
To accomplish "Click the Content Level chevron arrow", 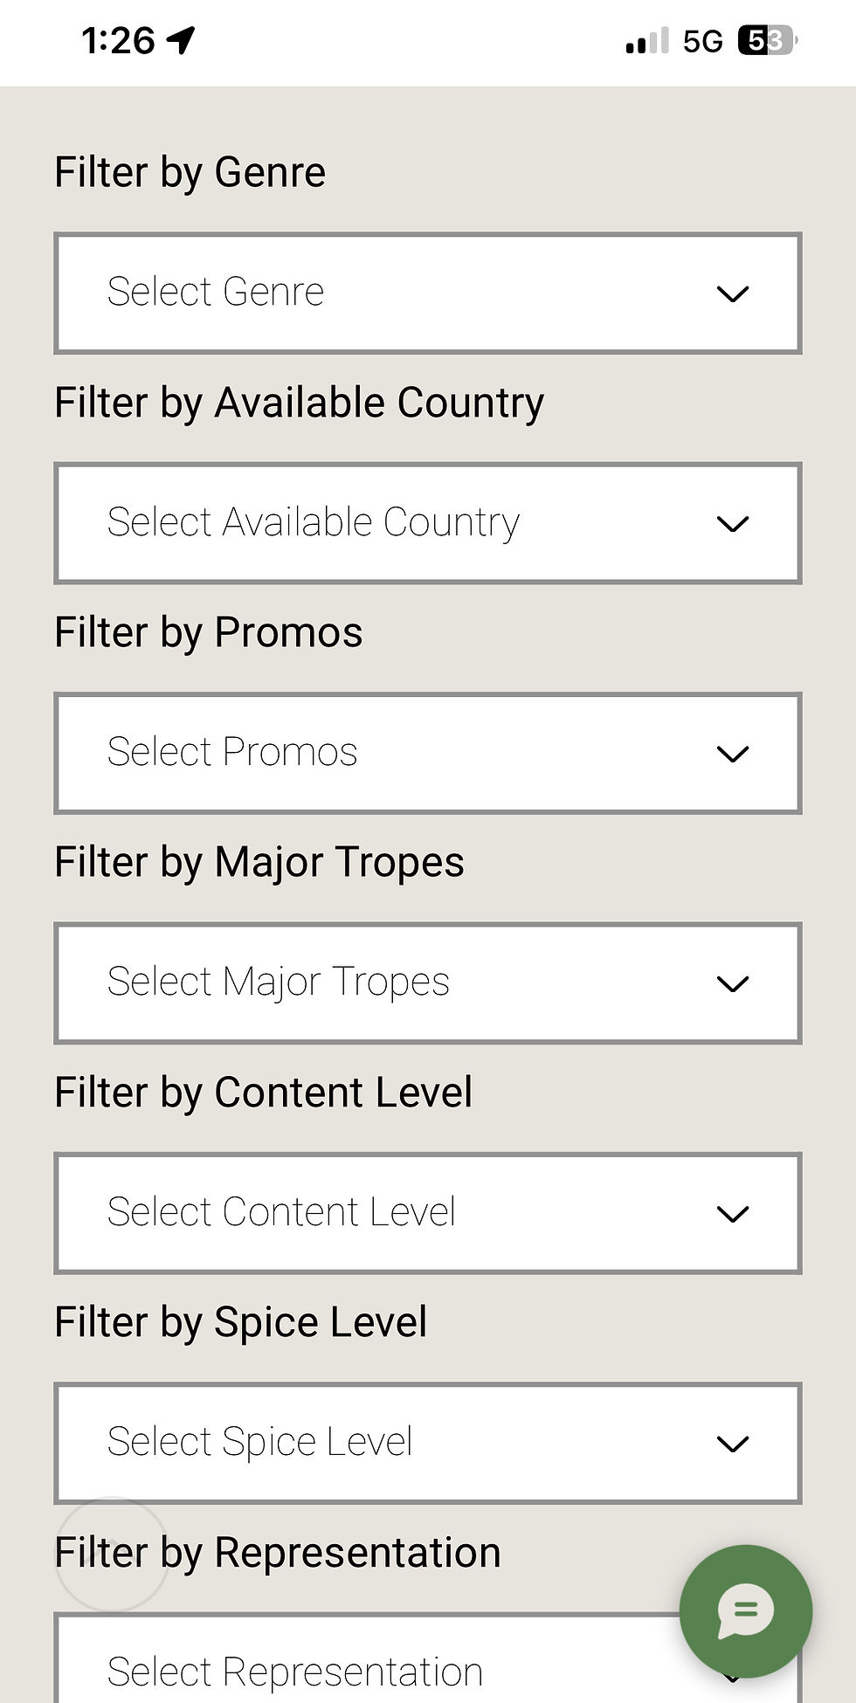I will point(732,1214).
